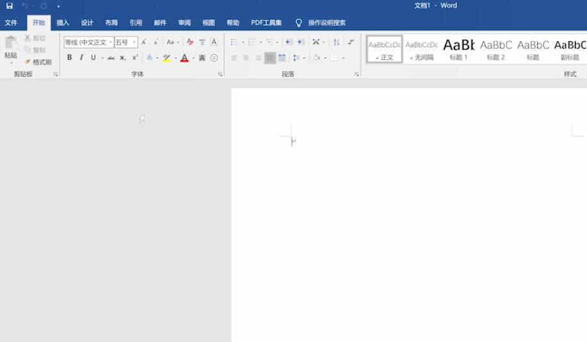Viewport: 587px width, 342px height.
Task: Apply the red font color A
Action: pos(184,58)
